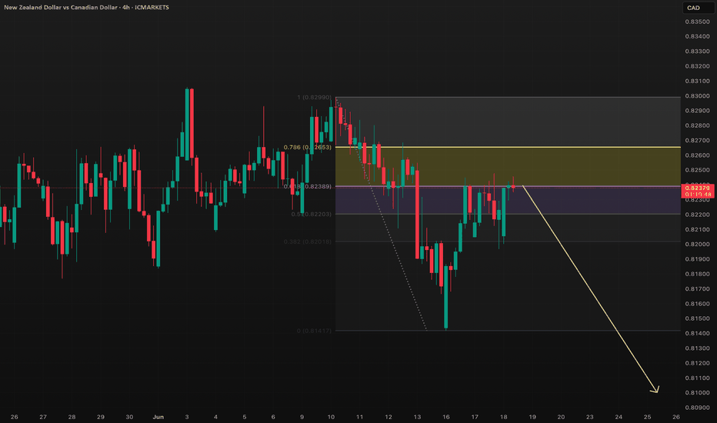717x423 pixels.
Task: Click the 0.82600 price axis label
Action: [697, 155]
